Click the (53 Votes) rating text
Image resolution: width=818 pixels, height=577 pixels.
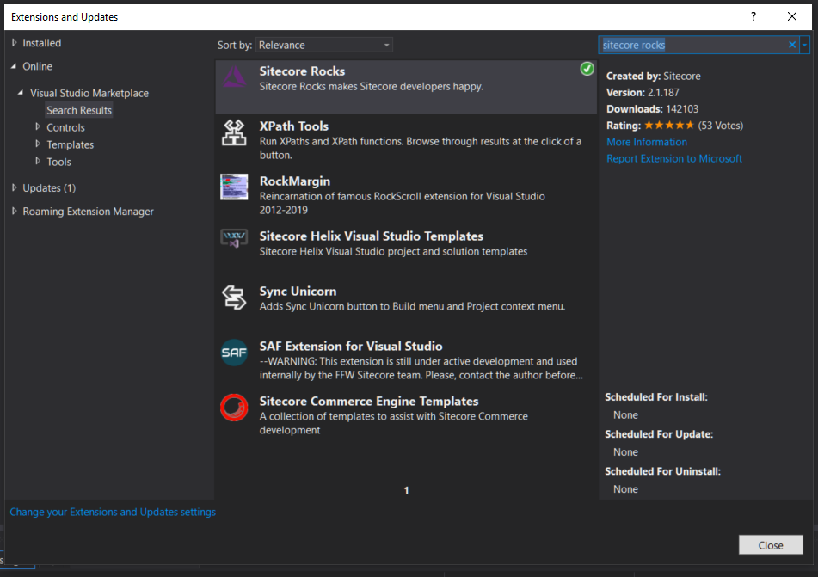(x=721, y=126)
